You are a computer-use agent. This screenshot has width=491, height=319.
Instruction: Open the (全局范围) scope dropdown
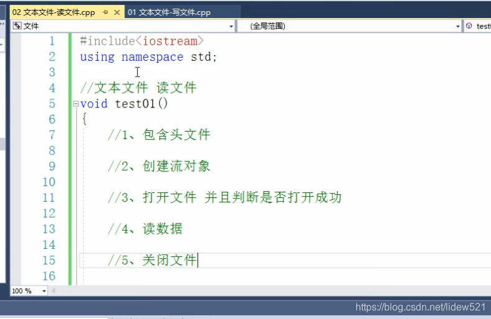pyautogui.click(x=457, y=26)
